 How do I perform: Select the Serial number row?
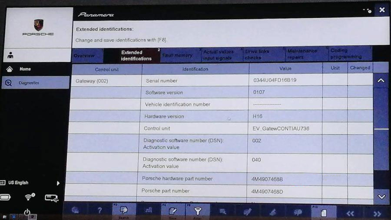click(222, 80)
